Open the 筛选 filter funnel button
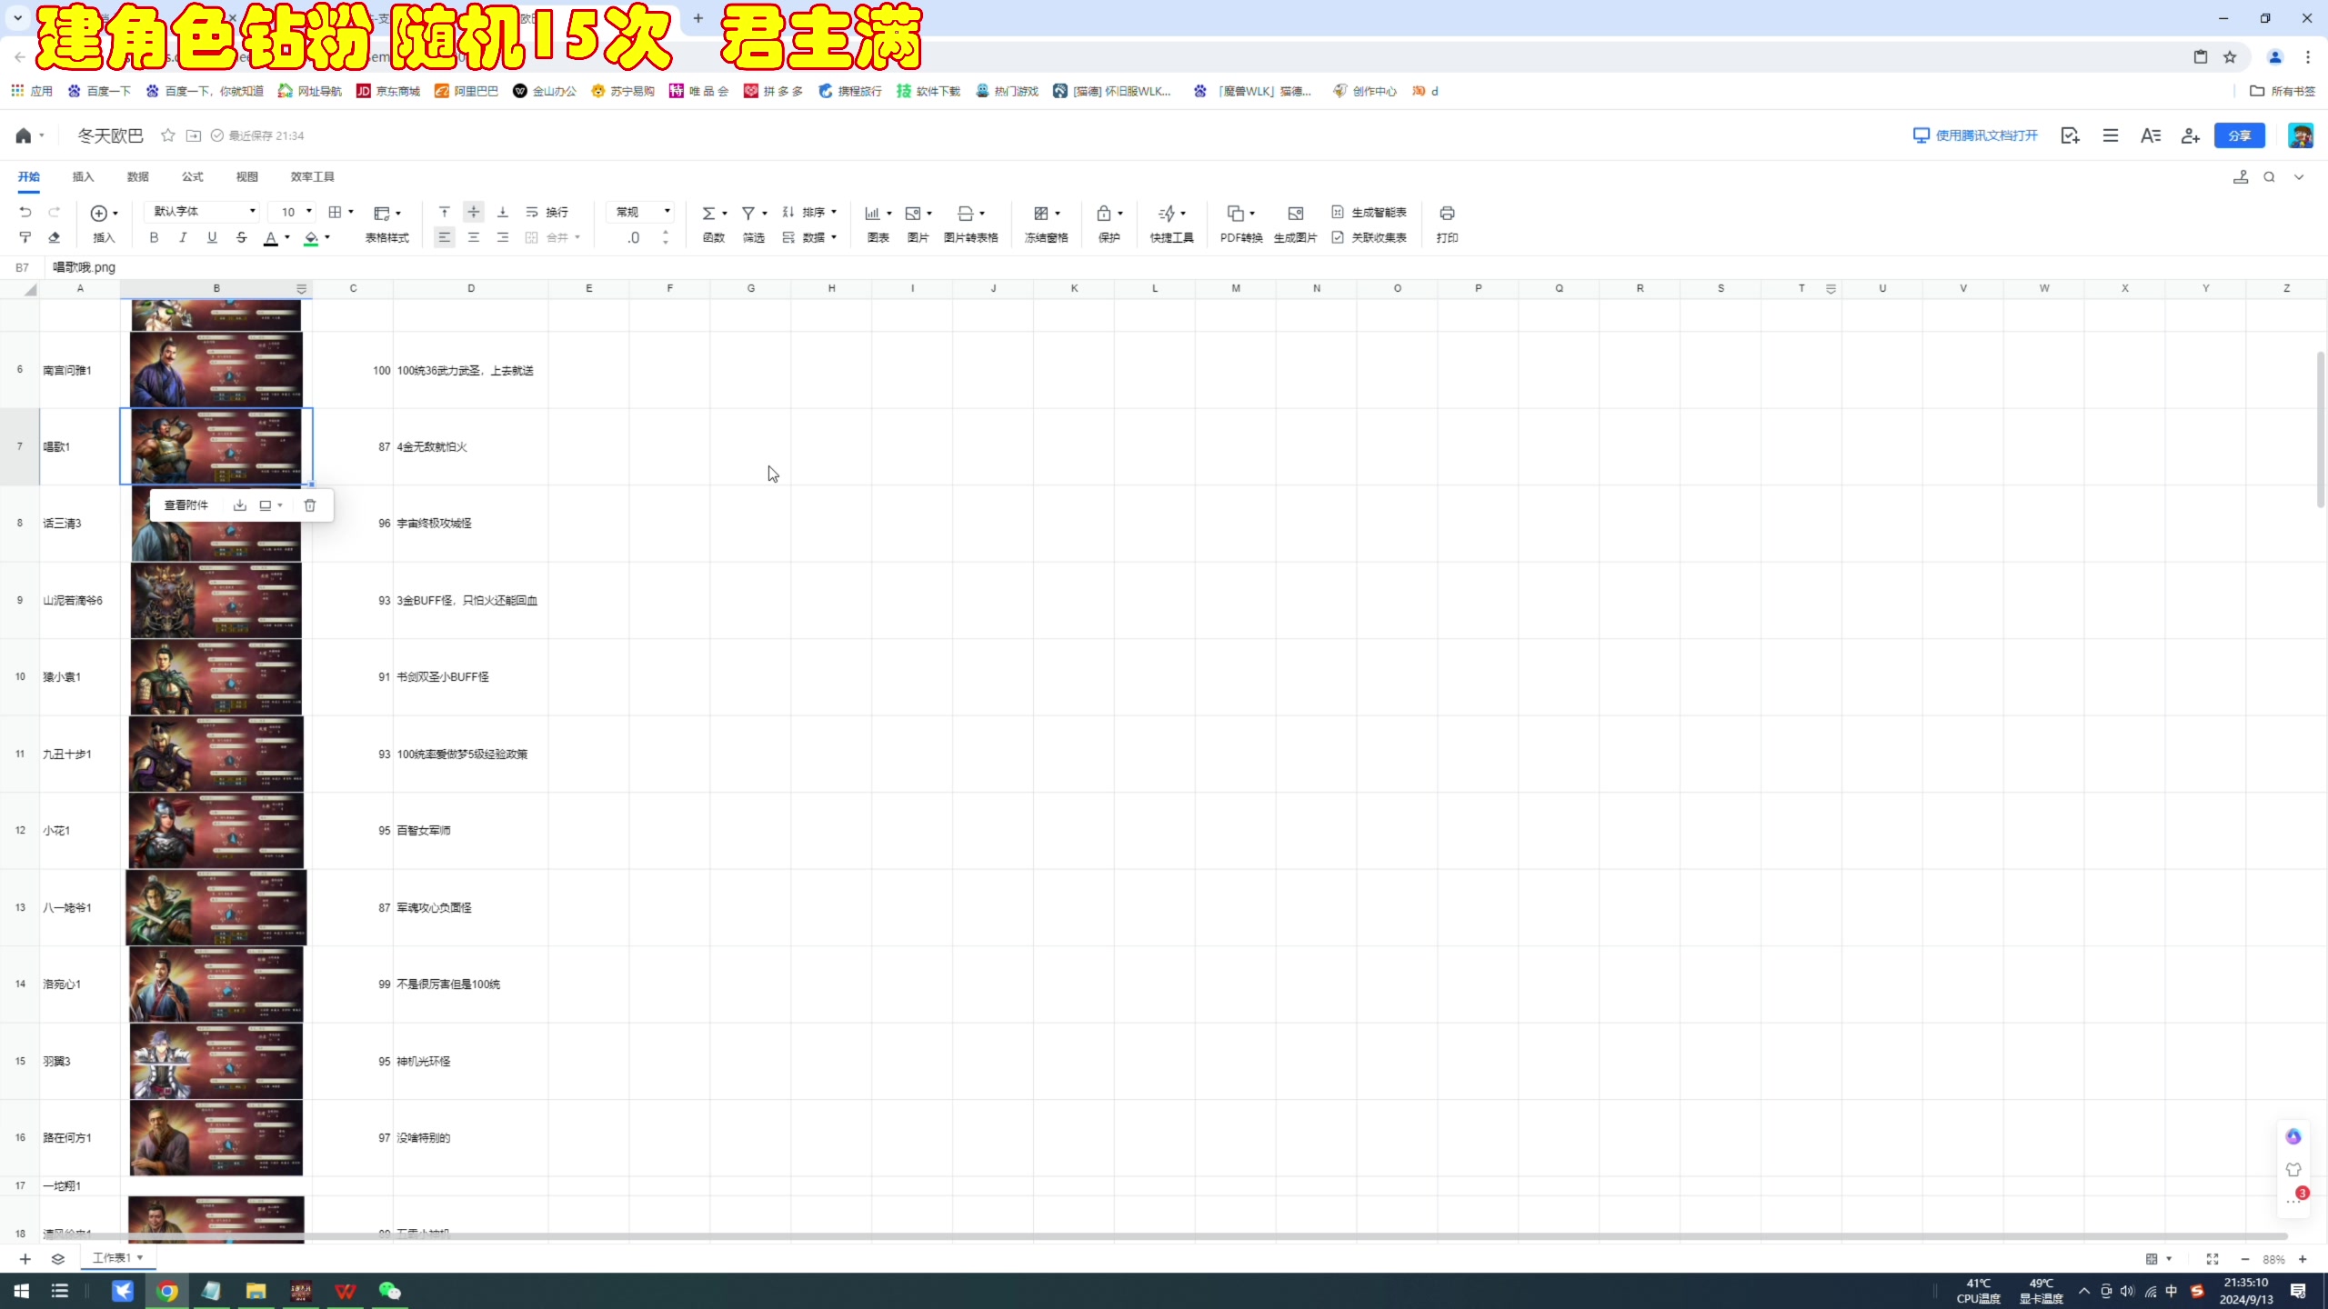 (x=754, y=224)
